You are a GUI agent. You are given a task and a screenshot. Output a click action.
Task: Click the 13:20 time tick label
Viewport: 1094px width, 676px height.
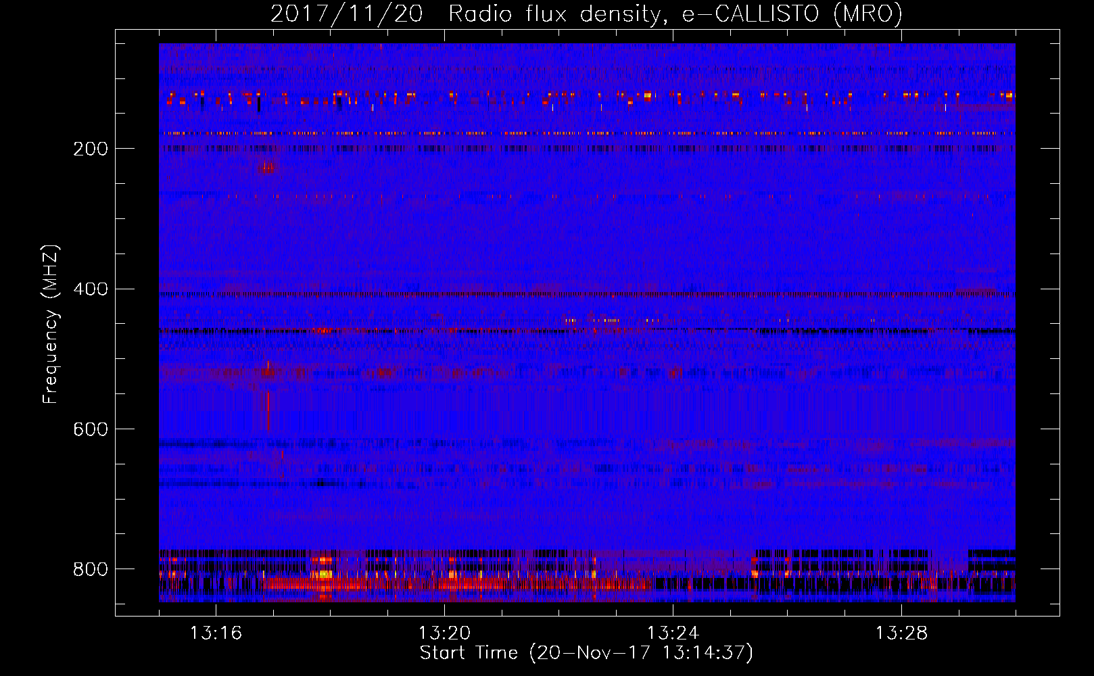pyautogui.click(x=444, y=633)
